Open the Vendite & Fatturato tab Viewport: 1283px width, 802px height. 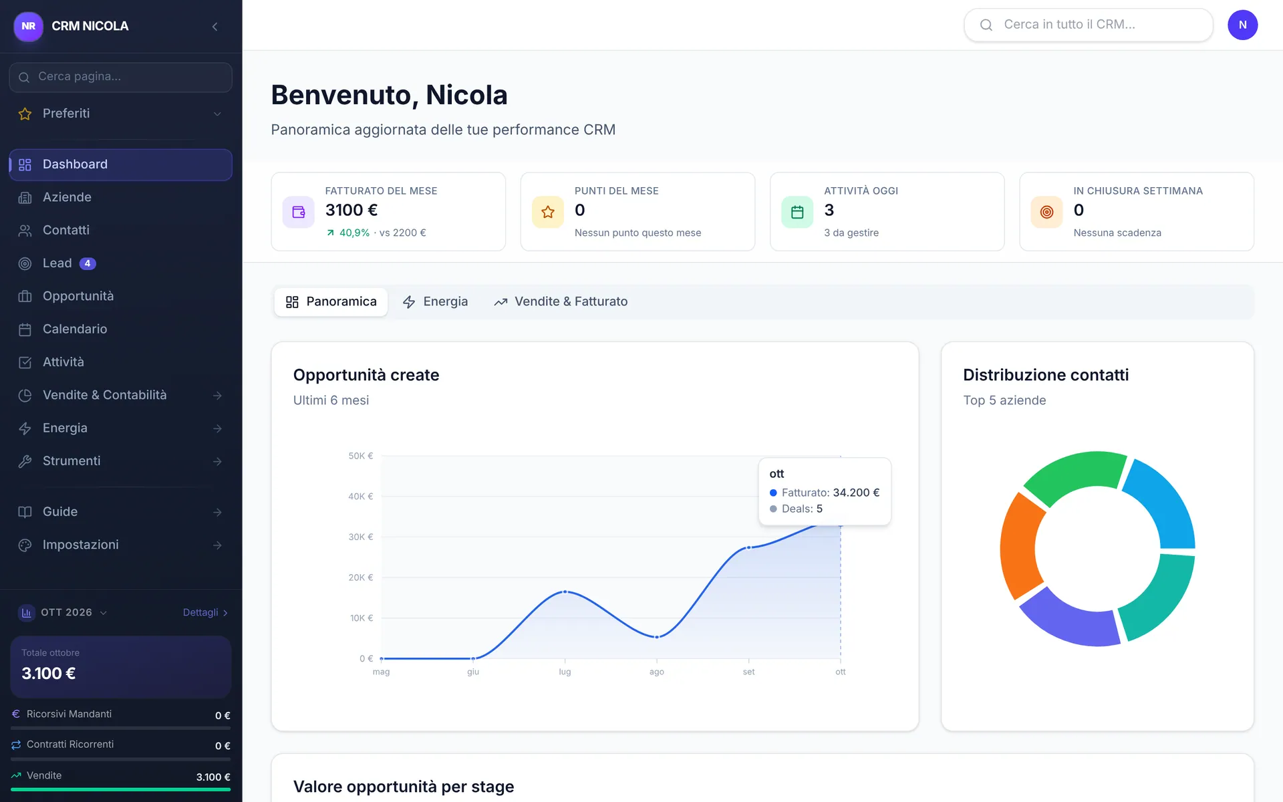pyautogui.click(x=561, y=302)
